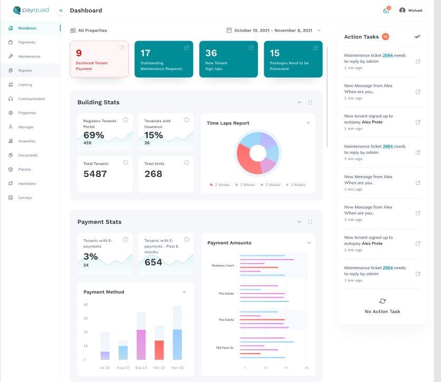Open the Inspections icon in sidebar
441x382 pixels.
pos(11,183)
